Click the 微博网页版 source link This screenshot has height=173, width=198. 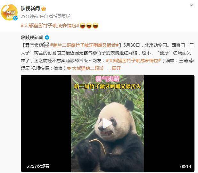coord(60,16)
